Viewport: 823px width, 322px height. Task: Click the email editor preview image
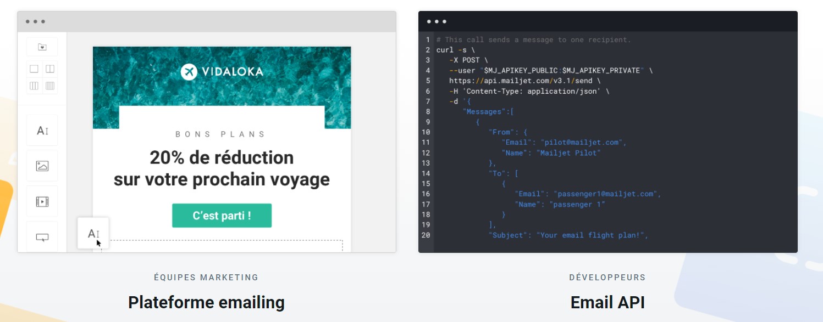pyautogui.click(x=207, y=132)
